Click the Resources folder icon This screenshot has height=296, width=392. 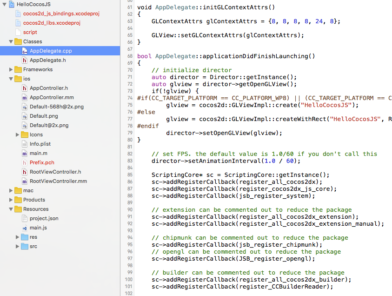pos(18,209)
